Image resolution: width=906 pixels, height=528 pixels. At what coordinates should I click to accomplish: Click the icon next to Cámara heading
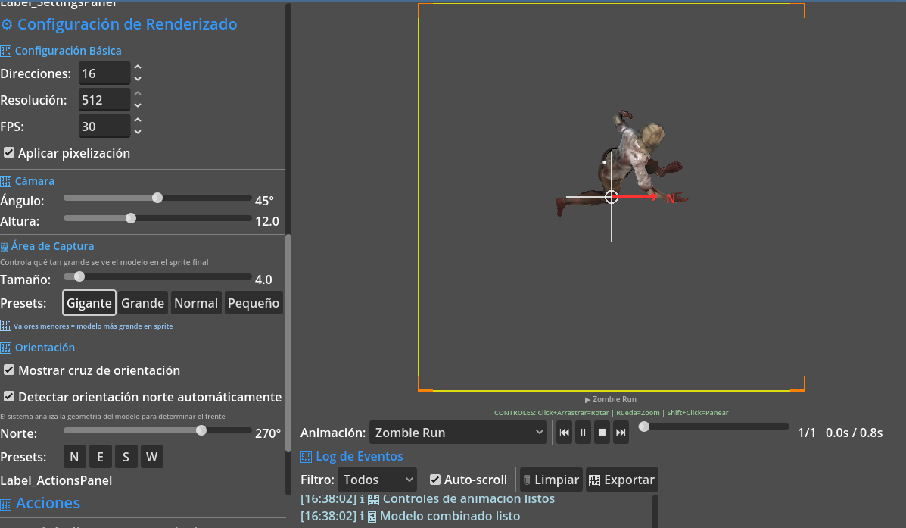[6, 181]
